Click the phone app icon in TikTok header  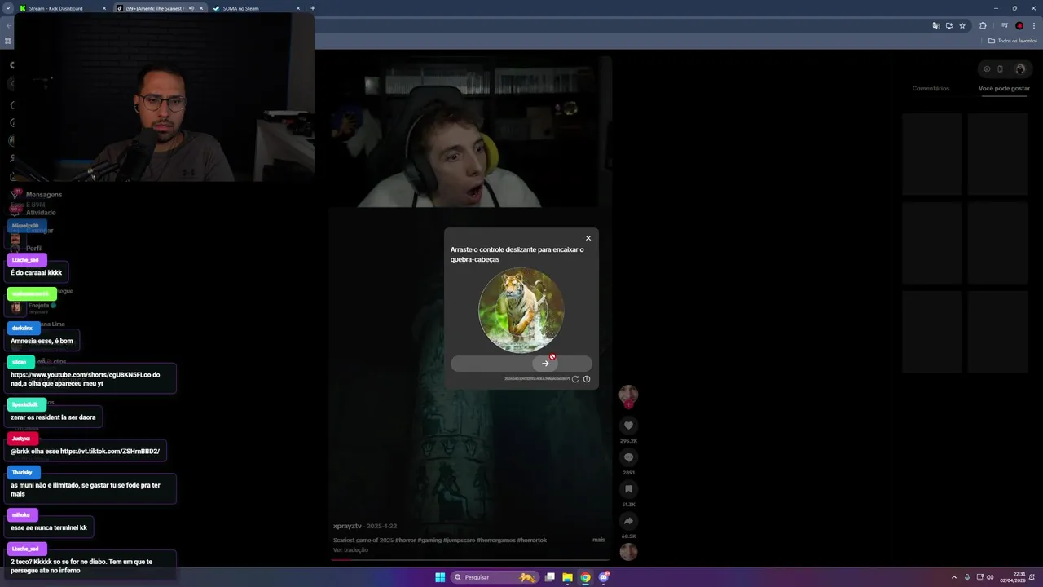1001,68
